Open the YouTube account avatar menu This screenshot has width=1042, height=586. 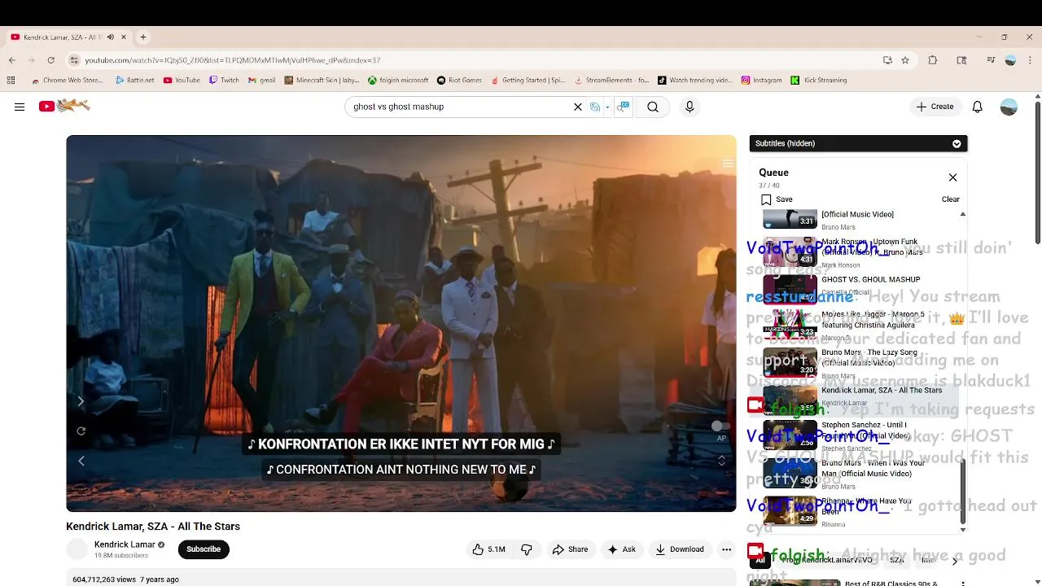(1009, 107)
